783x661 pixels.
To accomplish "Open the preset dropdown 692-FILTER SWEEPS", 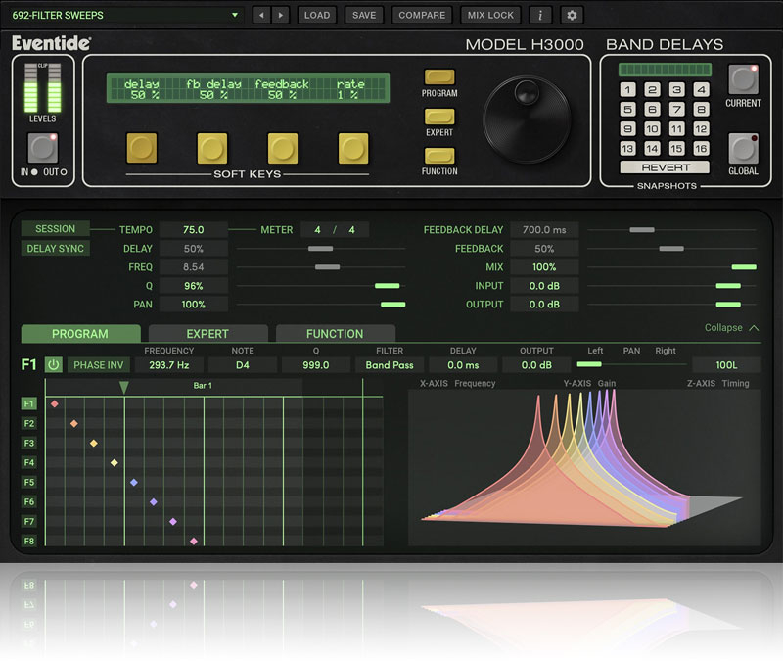I will coord(124,15).
